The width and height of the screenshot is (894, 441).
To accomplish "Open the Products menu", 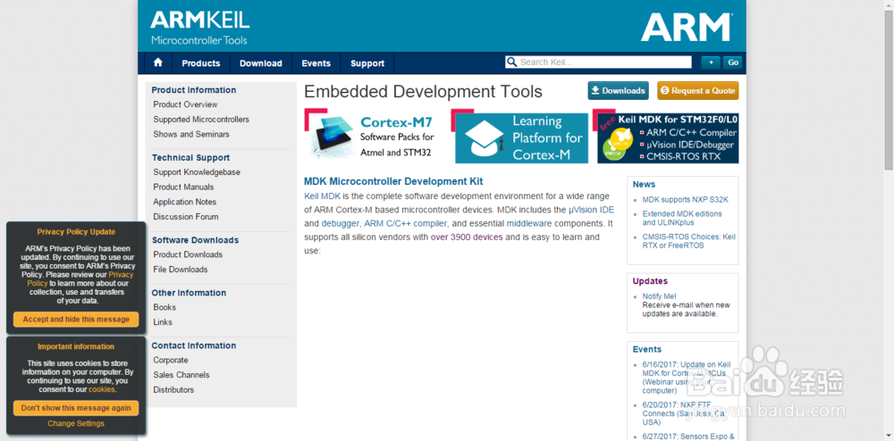I will (x=200, y=63).
